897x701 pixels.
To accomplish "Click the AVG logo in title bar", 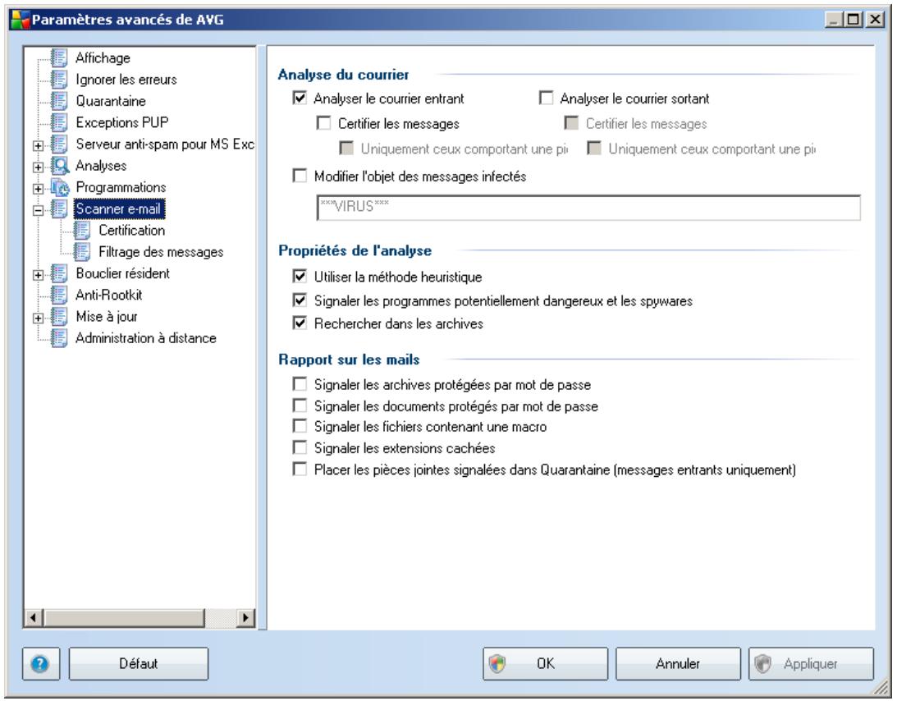I will (20, 20).
